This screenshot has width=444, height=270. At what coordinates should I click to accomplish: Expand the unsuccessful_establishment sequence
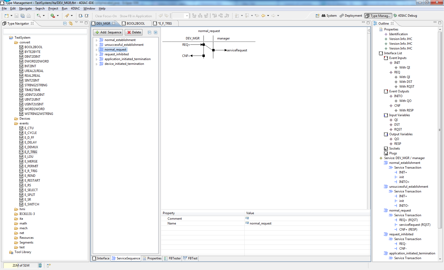coord(96,45)
